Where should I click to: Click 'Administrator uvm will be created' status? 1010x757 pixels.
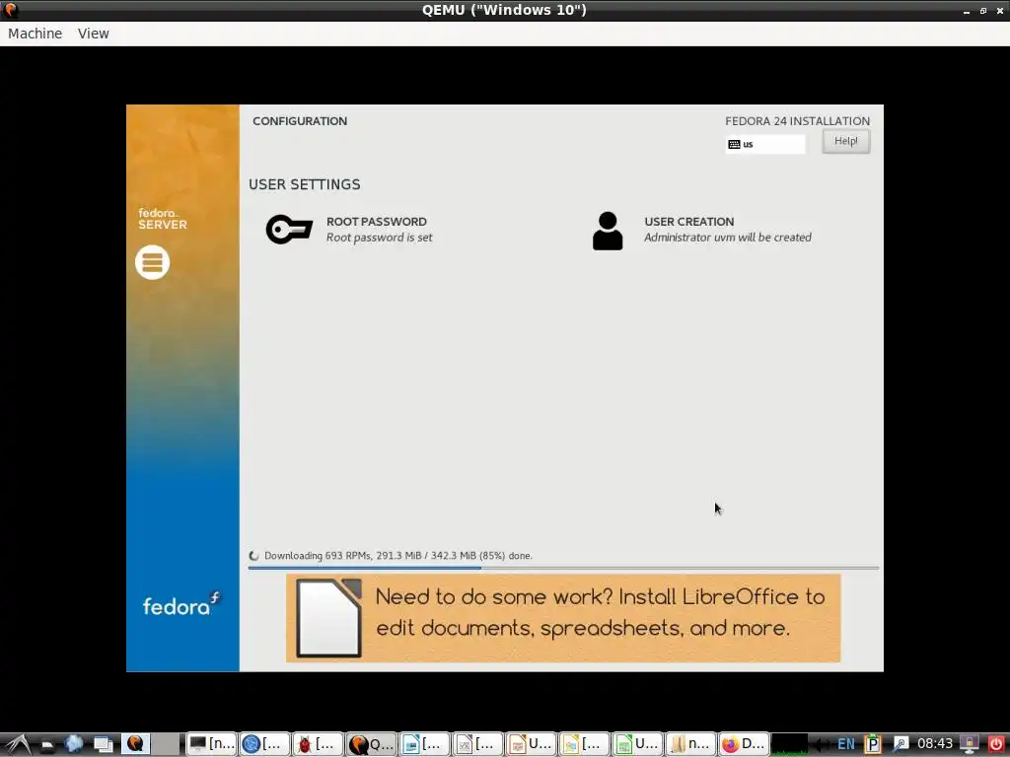coord(728,238)
